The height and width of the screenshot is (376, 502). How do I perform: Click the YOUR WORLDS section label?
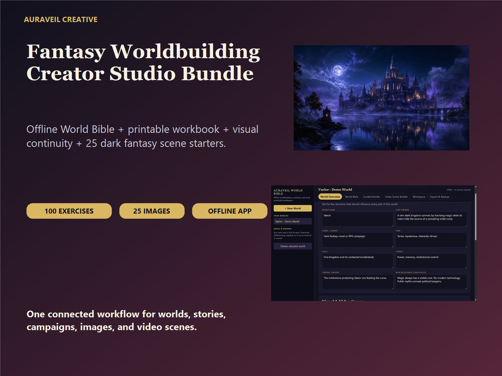click(281, 216)
